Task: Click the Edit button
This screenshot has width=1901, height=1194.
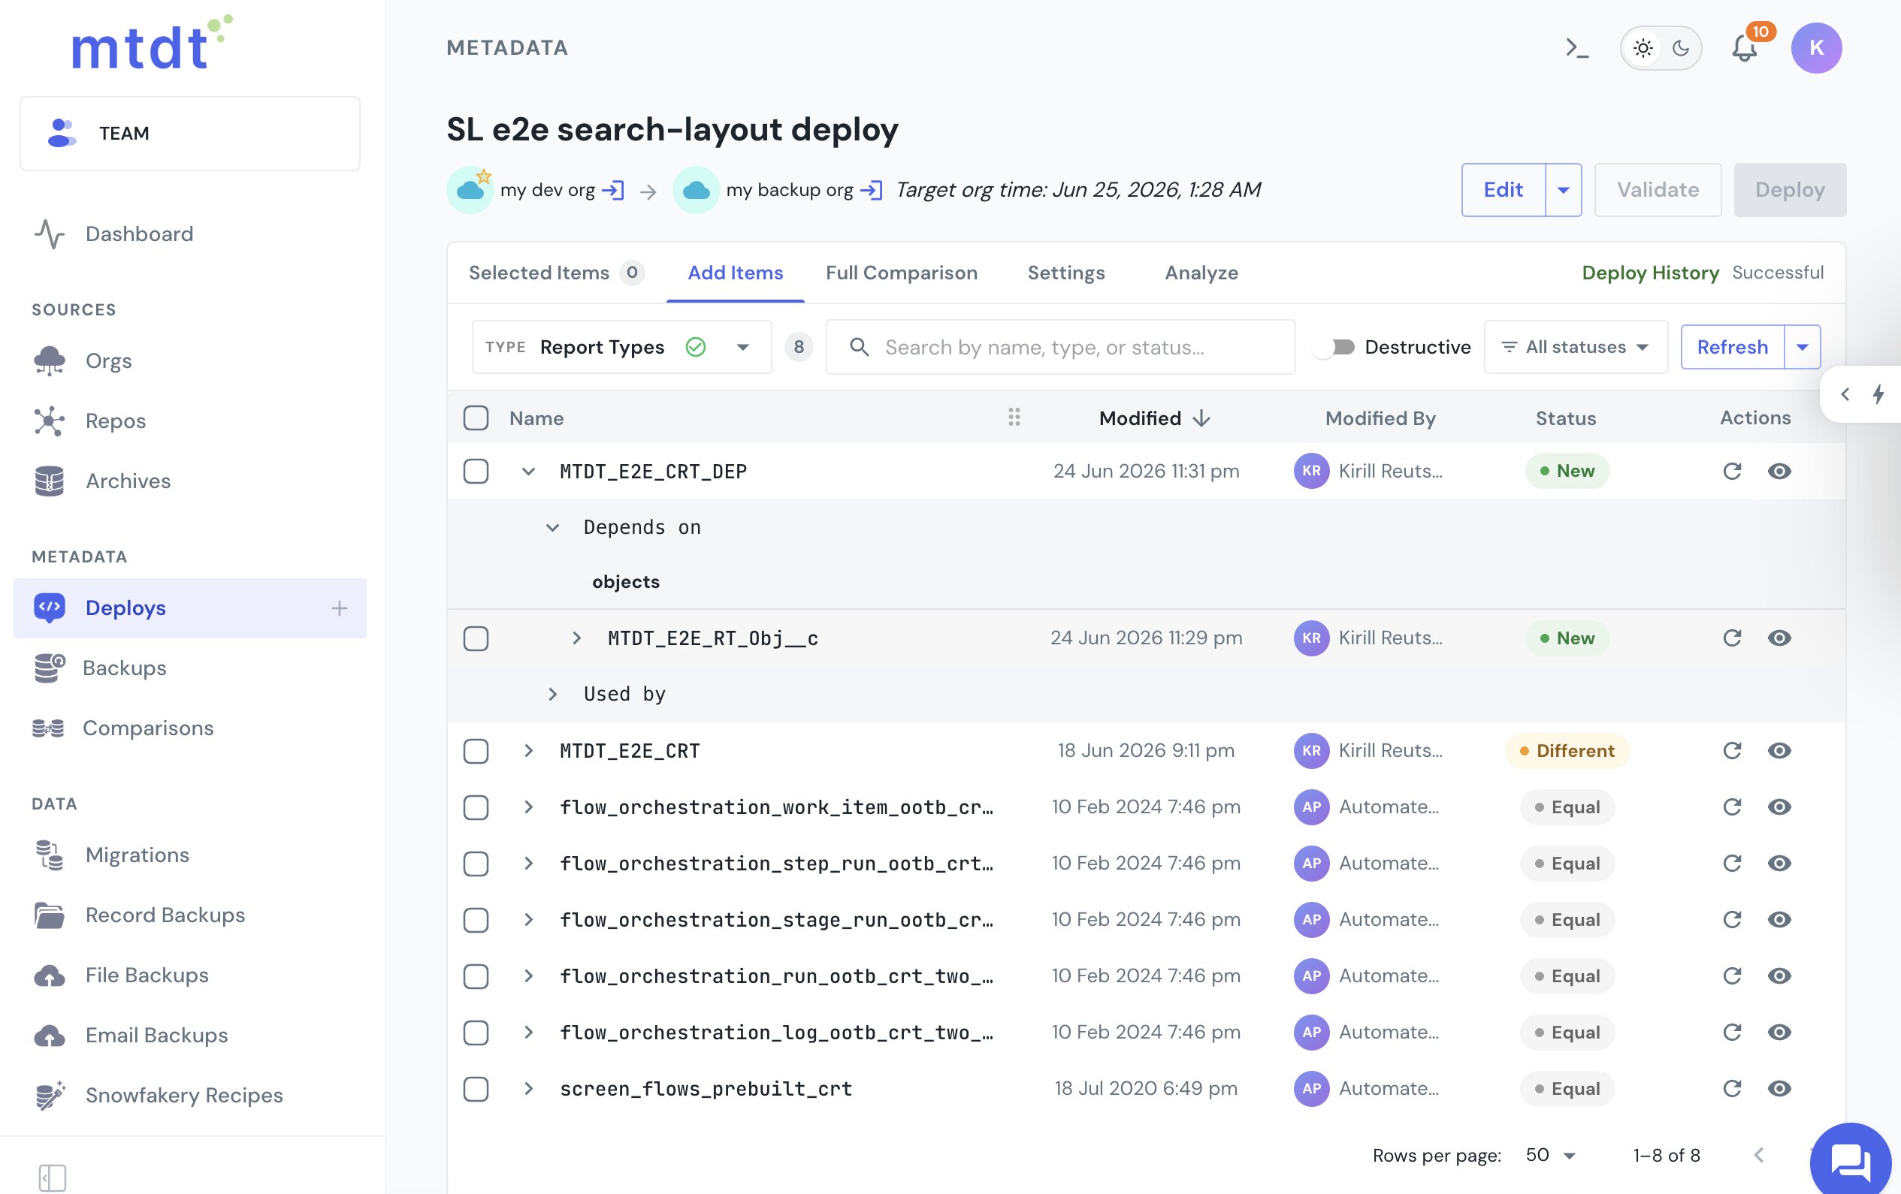Action: click(1502, 190)
